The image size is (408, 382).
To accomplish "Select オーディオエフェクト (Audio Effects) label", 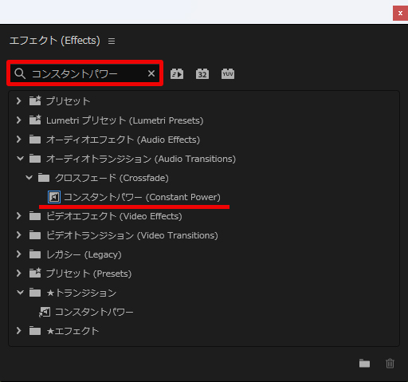I will coord(123,140).
